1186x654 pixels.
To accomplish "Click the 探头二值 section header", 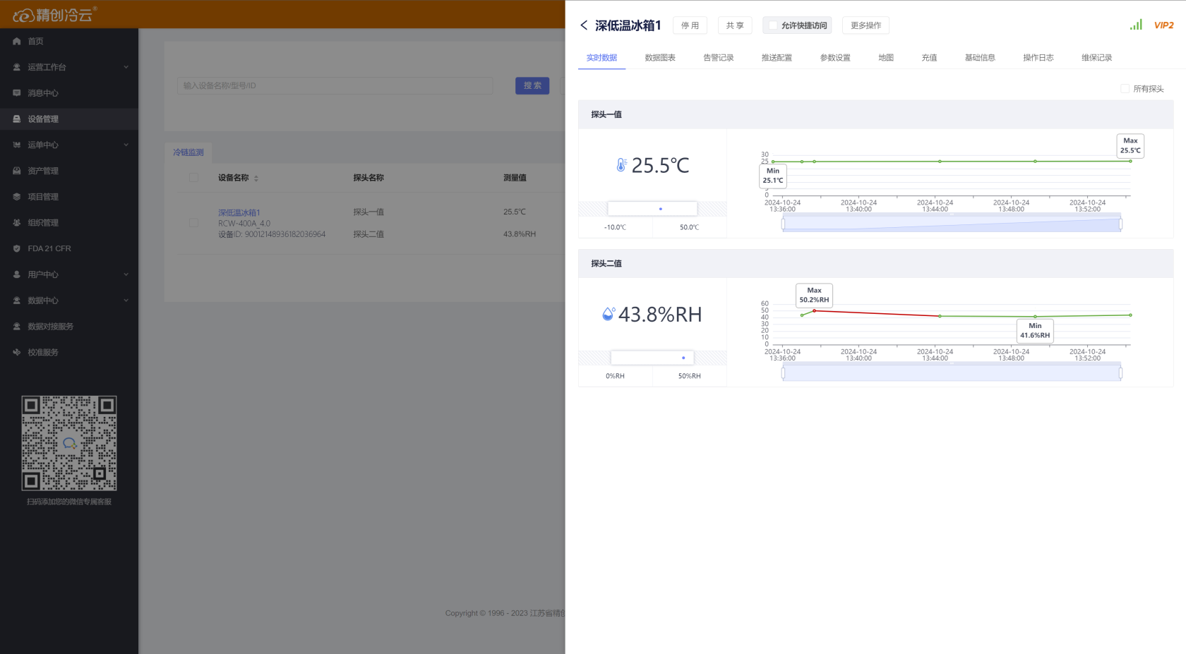I will point(875,263).
